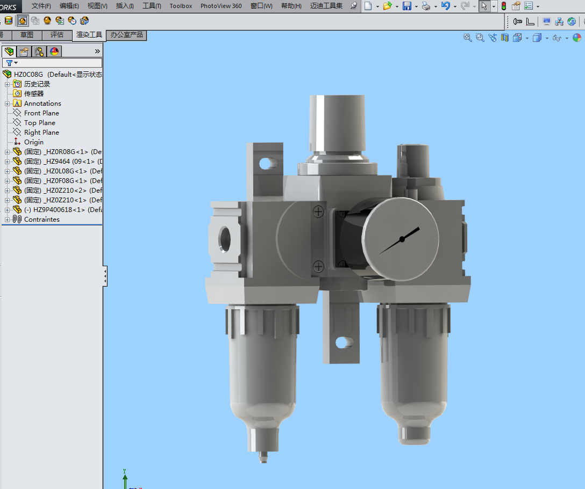Click the Undo arrow icon
Viewport: 585px width, 489px height.
coord(445,6)
